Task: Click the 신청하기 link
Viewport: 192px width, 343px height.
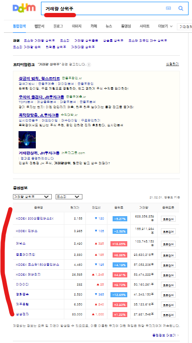Action: (172, 64)
